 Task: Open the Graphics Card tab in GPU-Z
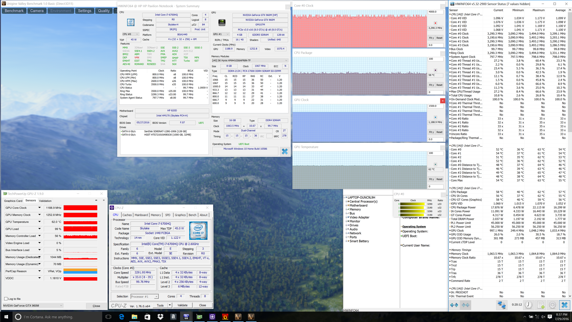13,201
